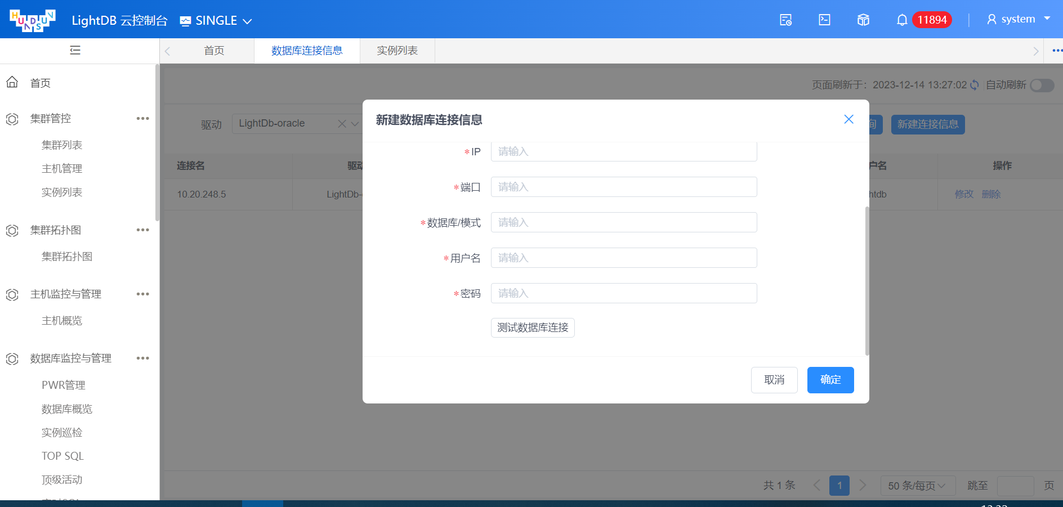Click 删除 link for 10.20.248.5

click(x=991, y=194)
